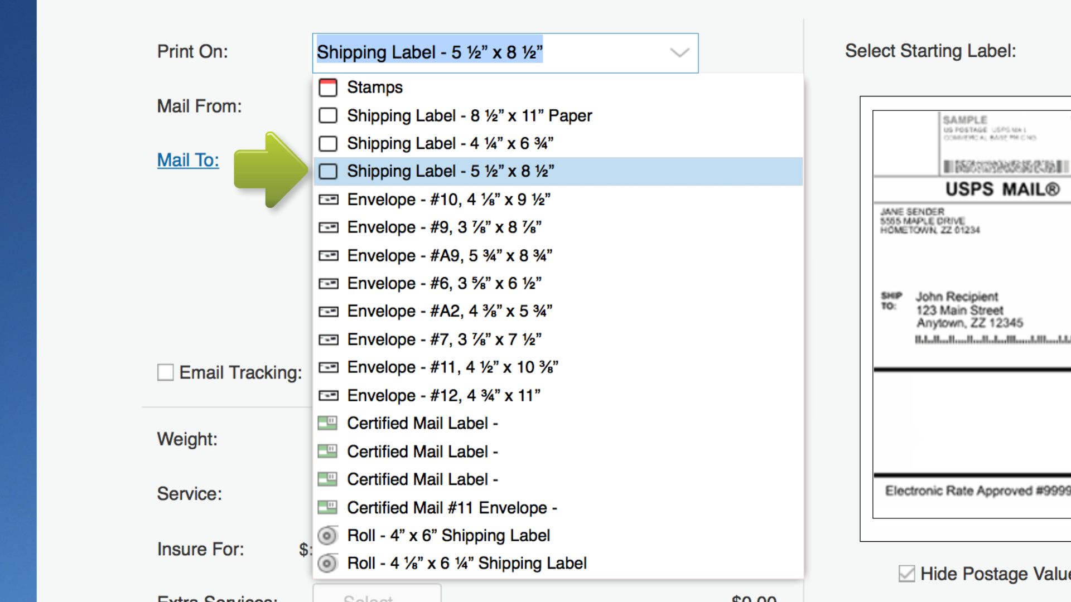This screenshot has width=1071, height=602.
Task: Enable the Email Tracking checkbox
Action: [x=165, y=372]
